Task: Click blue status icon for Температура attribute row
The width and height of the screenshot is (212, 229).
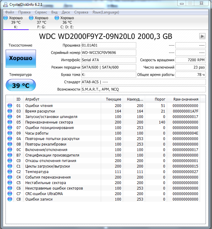Action: (x=10, y=172)
